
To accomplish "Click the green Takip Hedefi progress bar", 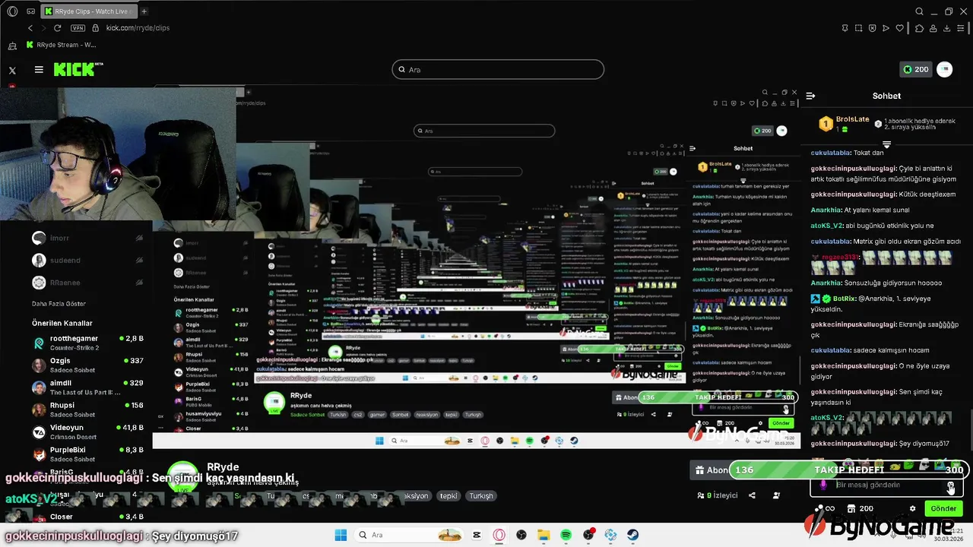I will pyautogui.click(x=848, y=470).
